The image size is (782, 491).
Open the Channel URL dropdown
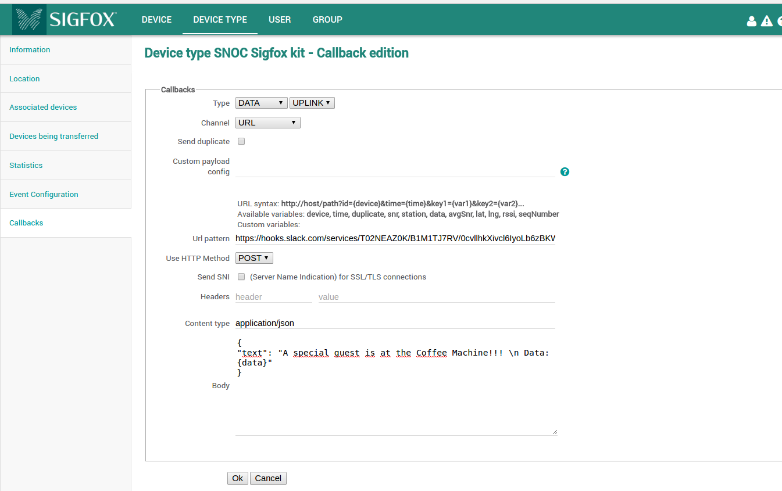pos(268,123)
